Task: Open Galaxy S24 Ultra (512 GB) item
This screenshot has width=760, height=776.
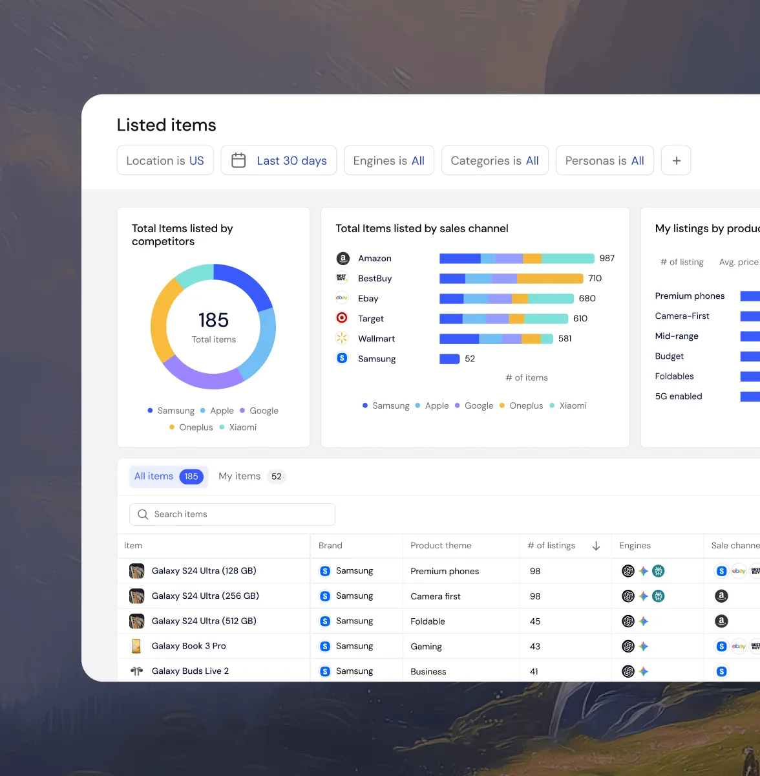Action: (x=204, y=621)
